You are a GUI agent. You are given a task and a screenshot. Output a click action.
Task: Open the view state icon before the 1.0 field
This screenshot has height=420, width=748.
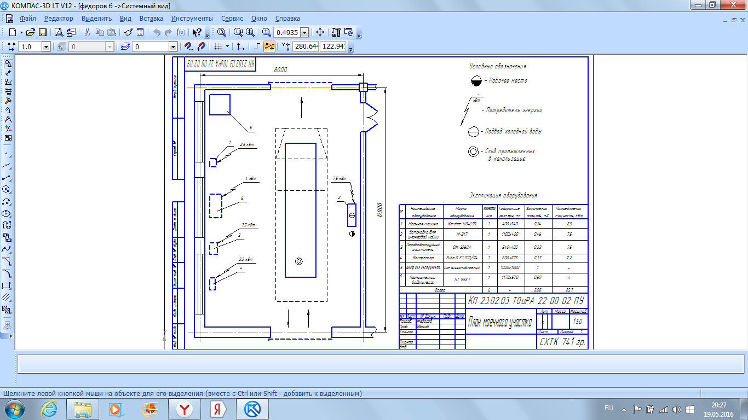[11, 46]
